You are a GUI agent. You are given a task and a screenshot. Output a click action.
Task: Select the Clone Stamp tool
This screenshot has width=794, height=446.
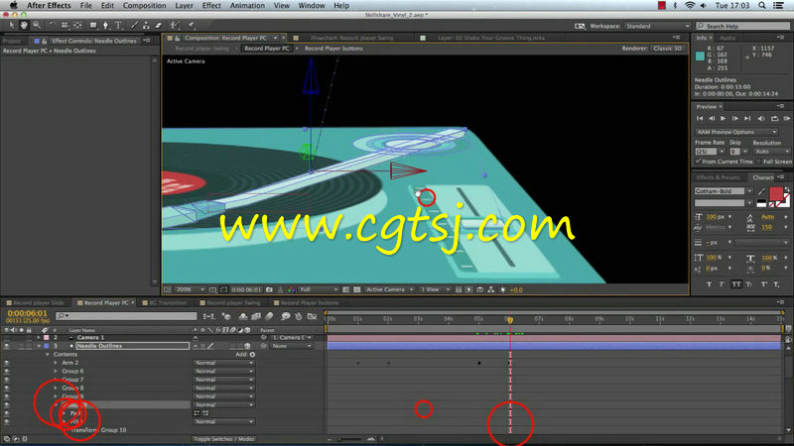pos(146,26)
